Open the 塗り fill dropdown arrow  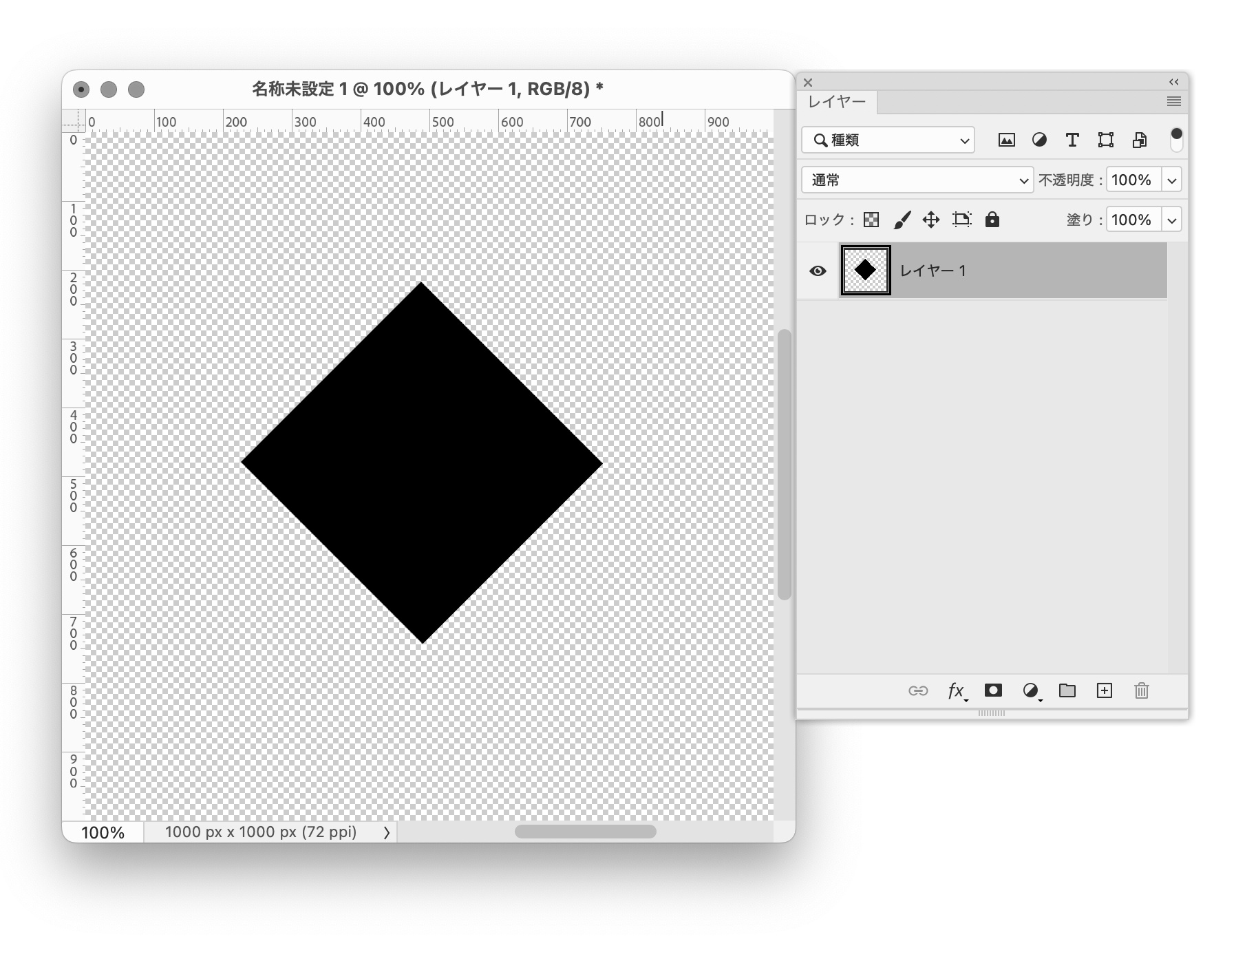pos(1172,220)
